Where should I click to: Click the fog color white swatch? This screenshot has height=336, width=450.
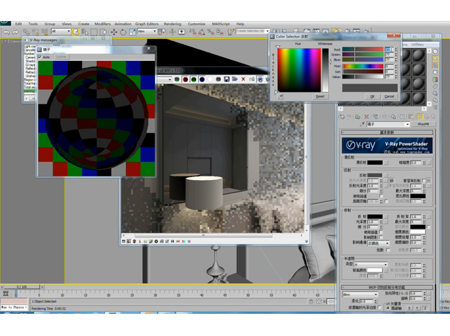pos(418,232)
